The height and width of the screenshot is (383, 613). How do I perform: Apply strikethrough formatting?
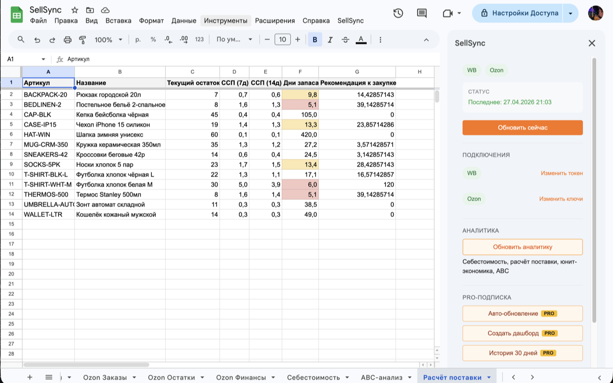[x=345, y=40]
